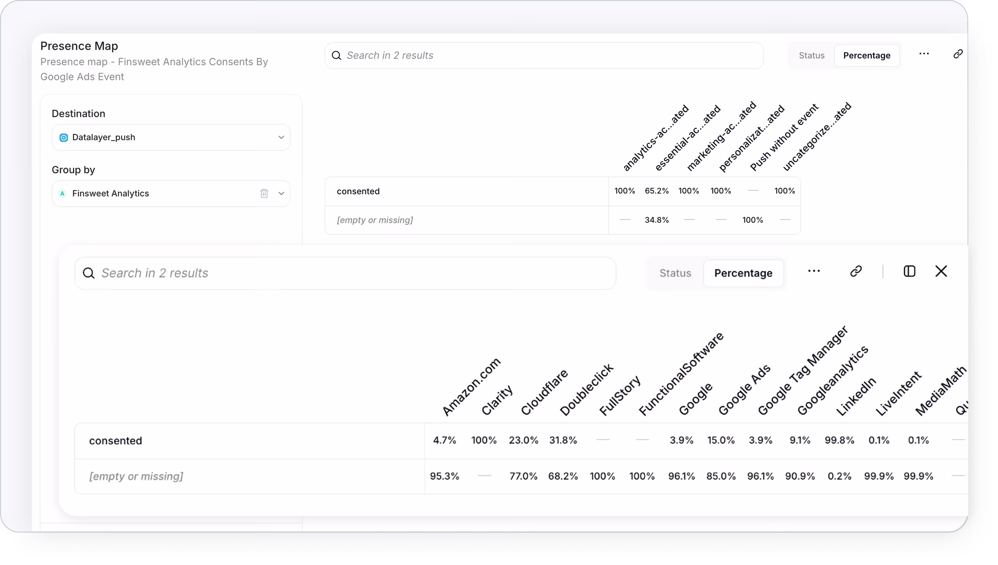Viewport: 998px width, 565px height.
Task: Expand the Finsweet Analytics group-by chevron
Action: point(281,193)
